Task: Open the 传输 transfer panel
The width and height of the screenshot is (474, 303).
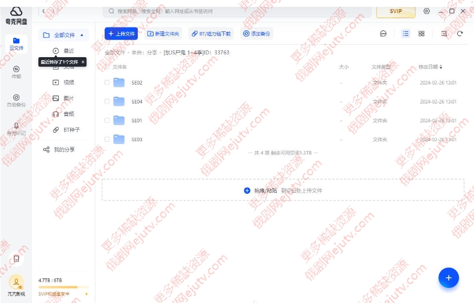Action: pyautogui.click(x=17, y=72)
